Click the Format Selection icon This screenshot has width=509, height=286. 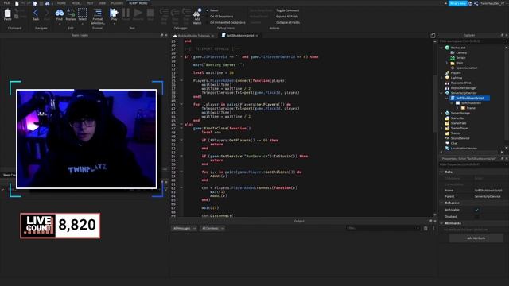point(97,13)
